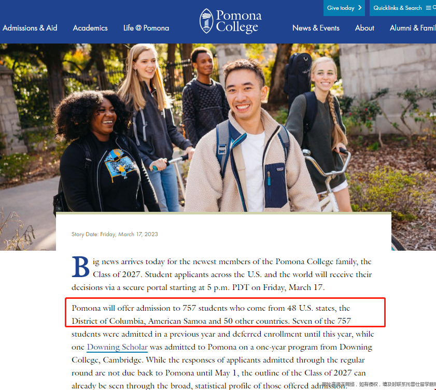The width and height of the screenshot is (436, 390).
Task: Click the arrow chevron next to Give today
Action: pyautogui.click(x=360, y=8)
